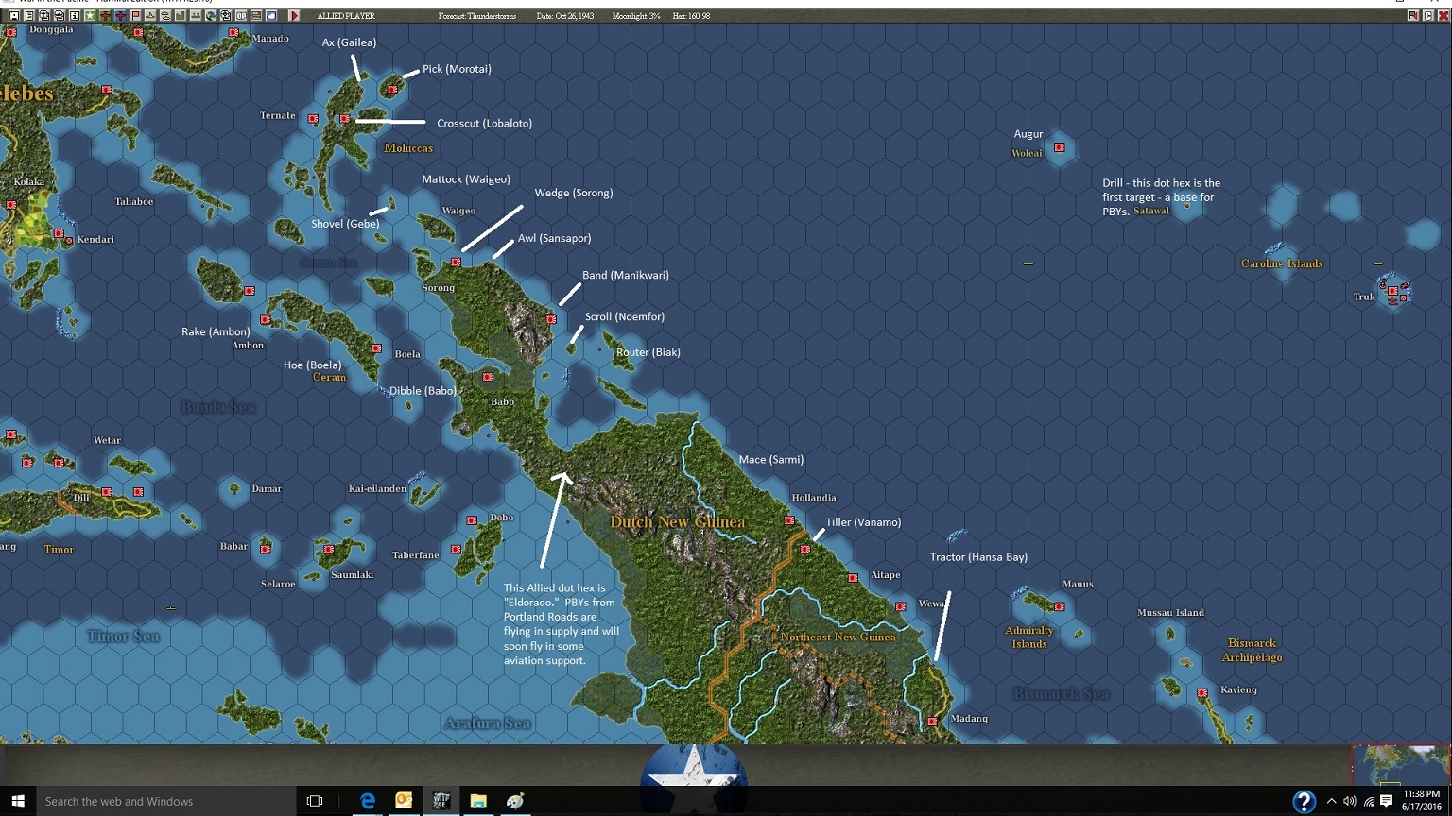Image resolution: width=1452 pixels, height=816 pixels.
Task: Click the 'Selaroe' map label
Action: coord(278,584)
